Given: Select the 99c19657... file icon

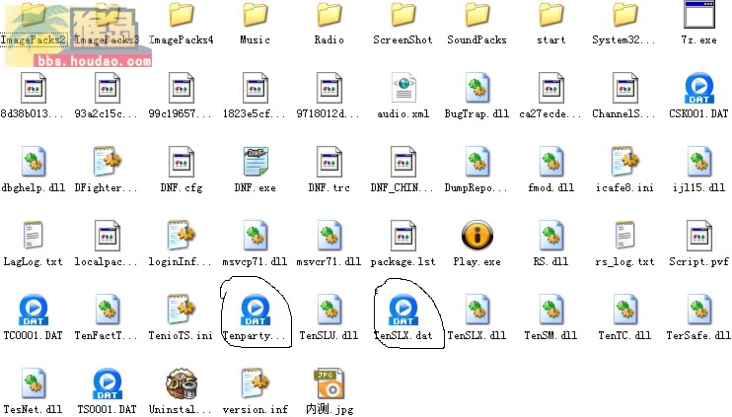Looking at the screenshot, I should (182, 88).
